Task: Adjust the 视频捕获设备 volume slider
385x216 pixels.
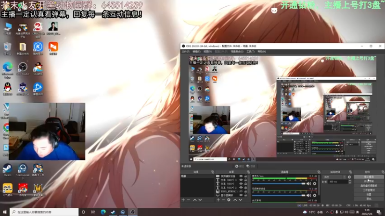Action: pos(279,195)
